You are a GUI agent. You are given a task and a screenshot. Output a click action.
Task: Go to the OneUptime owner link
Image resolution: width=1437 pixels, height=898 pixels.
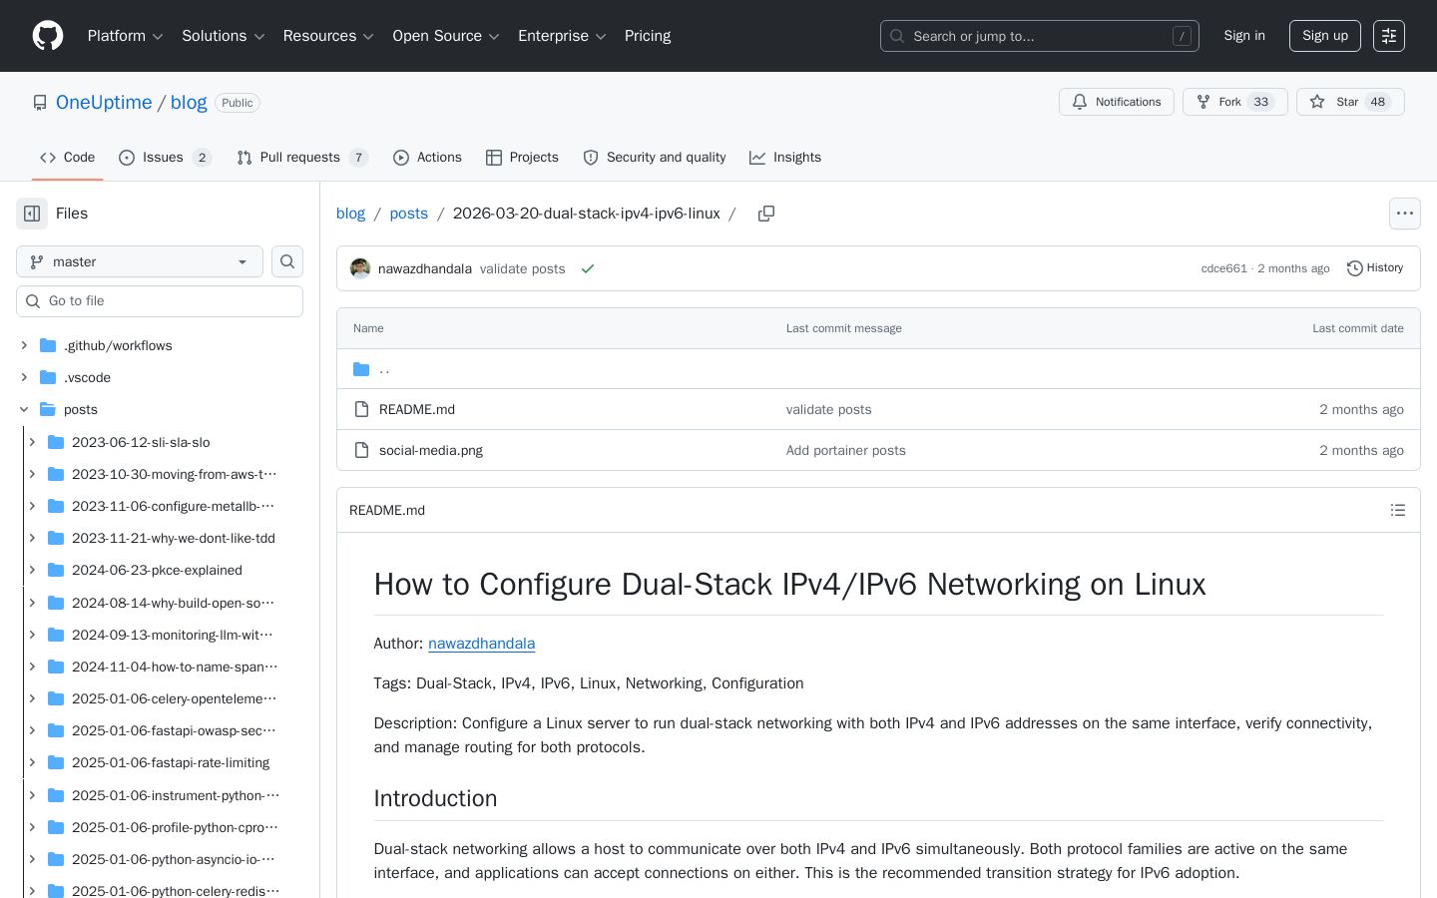[x=104, y=103]
